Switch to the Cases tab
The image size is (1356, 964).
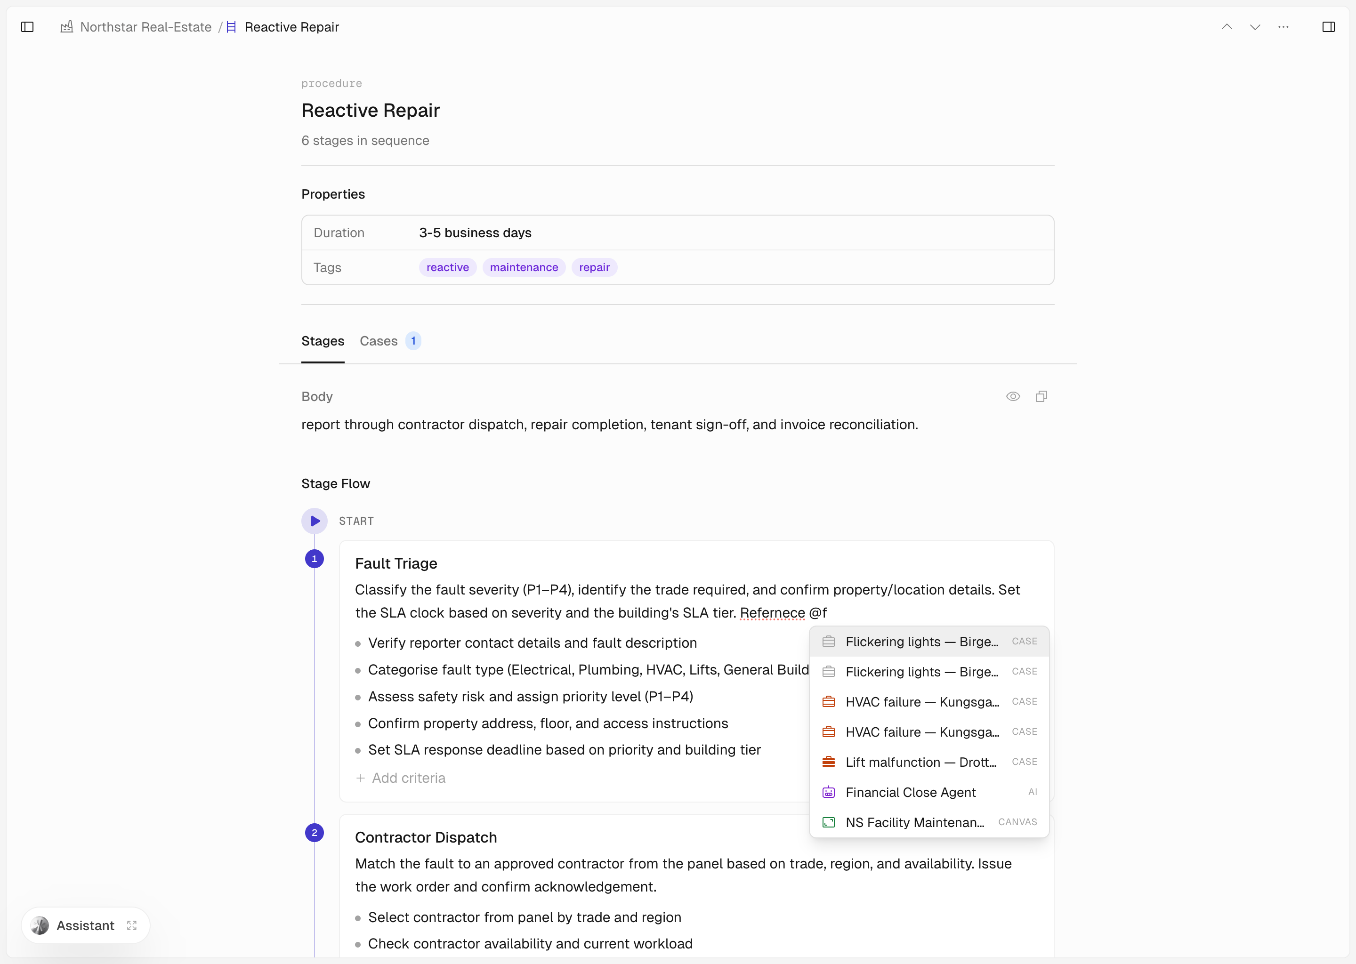pos(379,341)
